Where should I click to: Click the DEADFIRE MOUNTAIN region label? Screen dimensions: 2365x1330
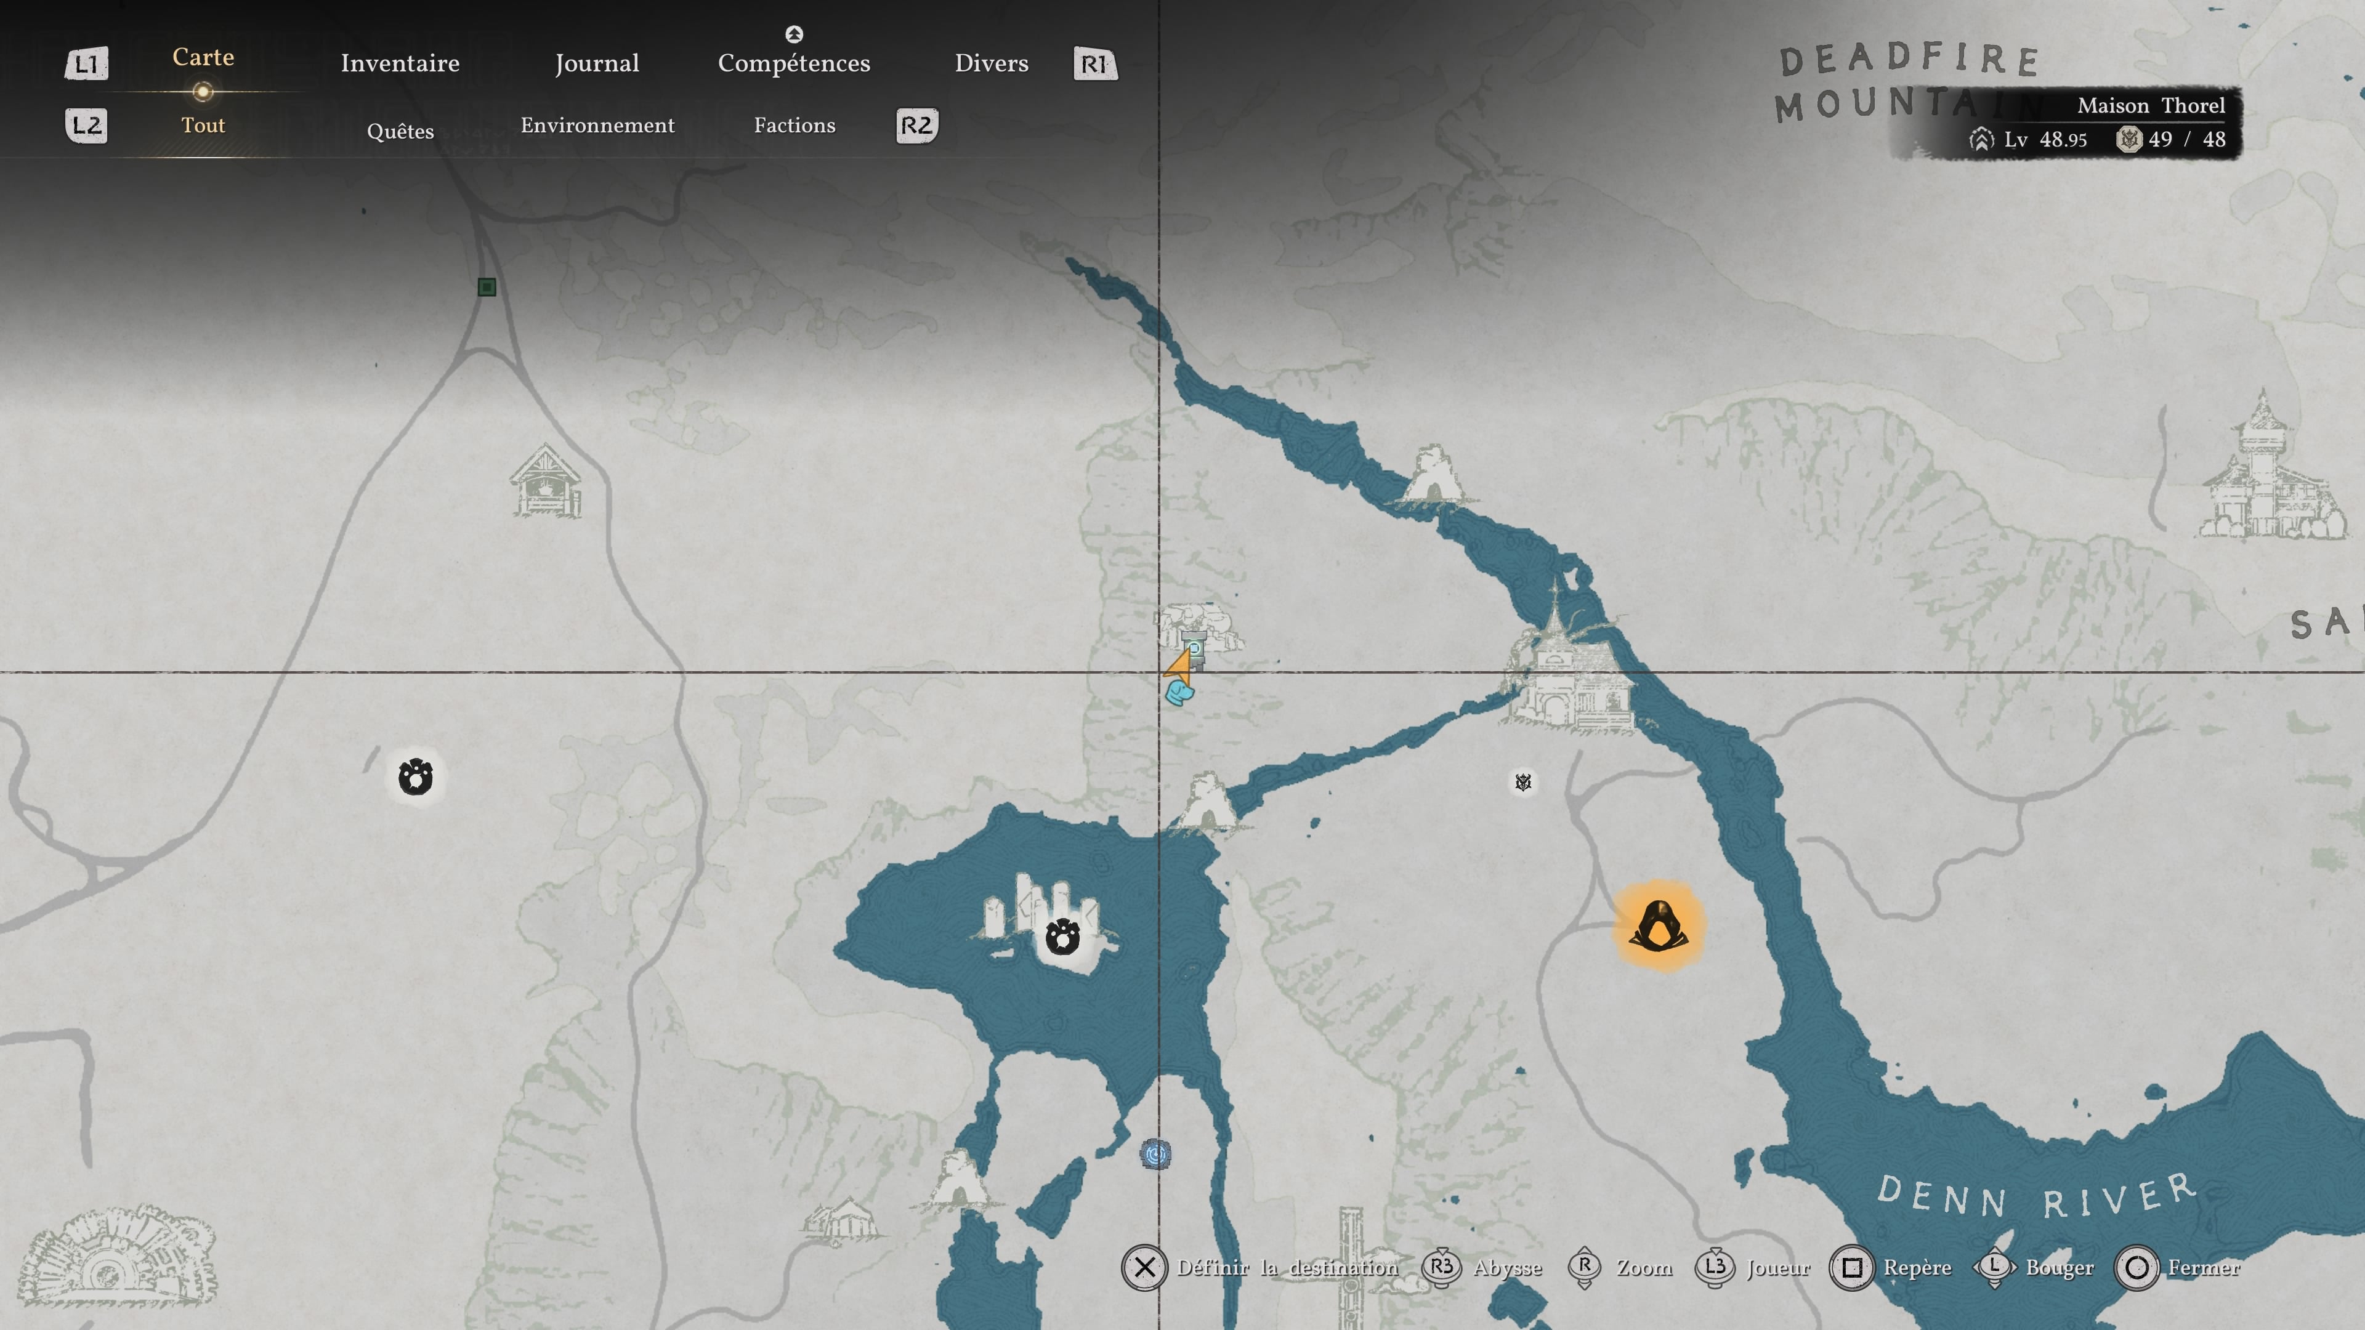pyautogui.click(x=1910, y=82)
